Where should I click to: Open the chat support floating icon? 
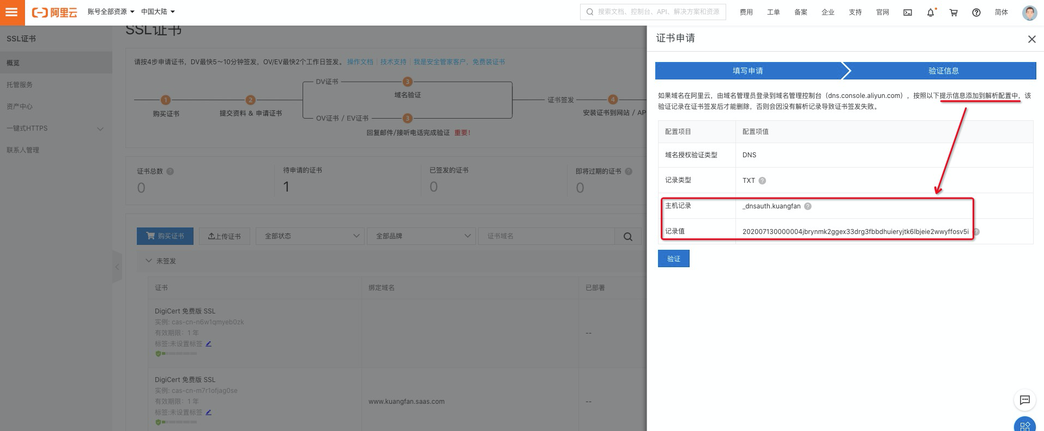(x=1025, y=400)
